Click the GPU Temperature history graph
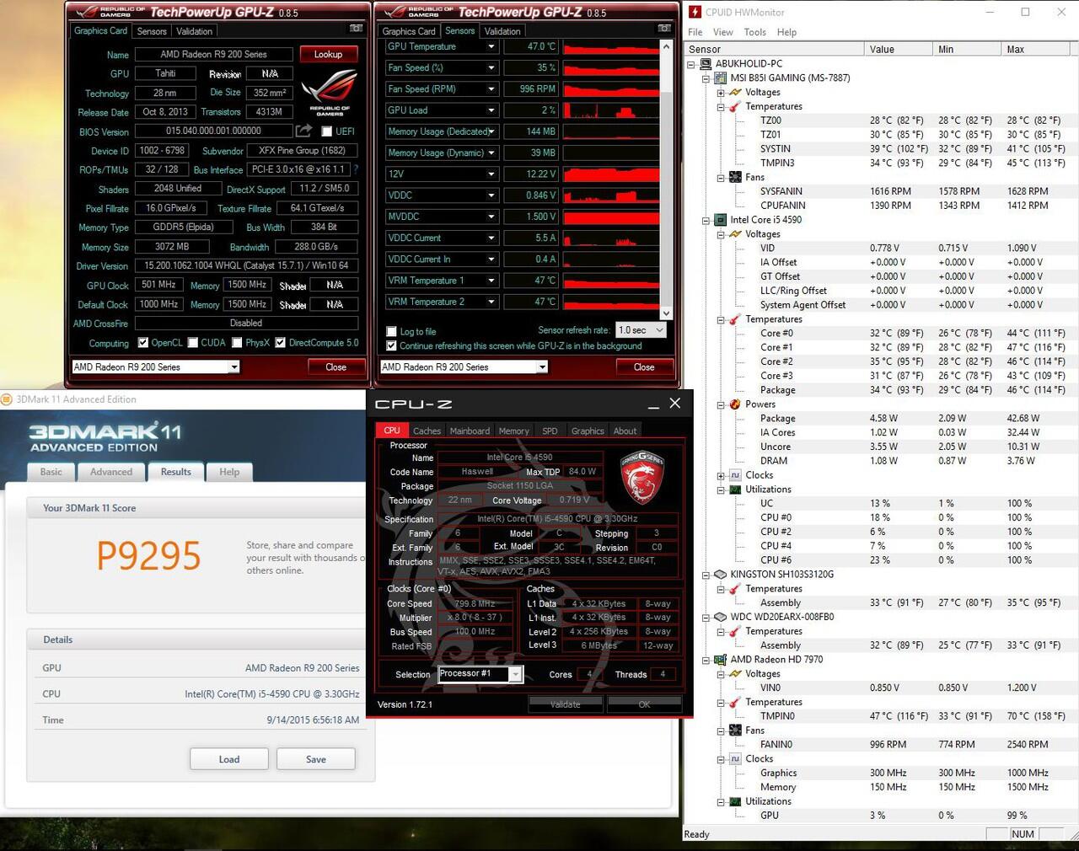The height and width of the screenshot is (851, 1079). (x=611, y=46)
